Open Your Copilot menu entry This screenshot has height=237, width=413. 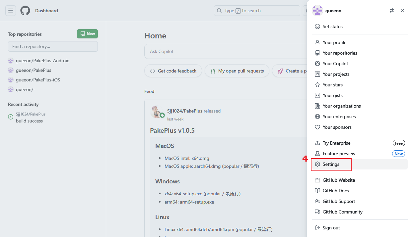coord(335,64)
